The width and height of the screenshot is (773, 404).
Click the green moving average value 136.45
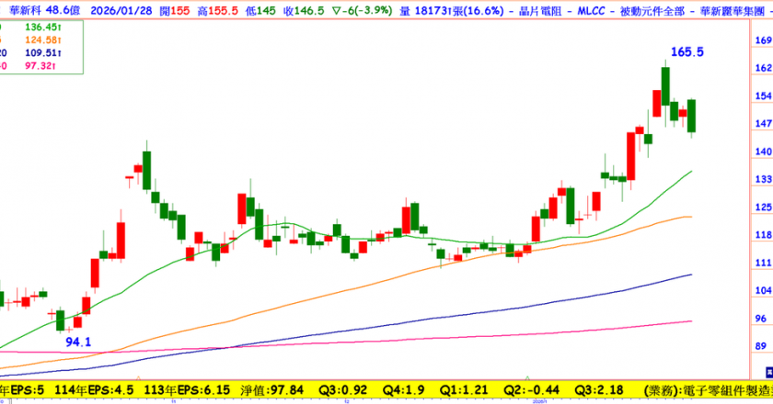[x=43, y=27]
